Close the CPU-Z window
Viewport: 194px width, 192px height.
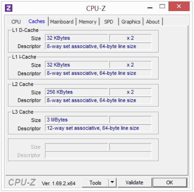click(x=179, y=6)
